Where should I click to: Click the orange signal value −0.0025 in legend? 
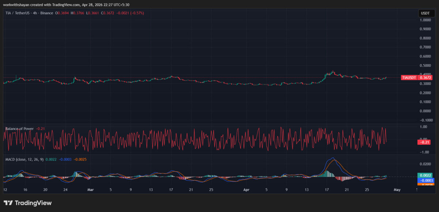tap(80, 159)
